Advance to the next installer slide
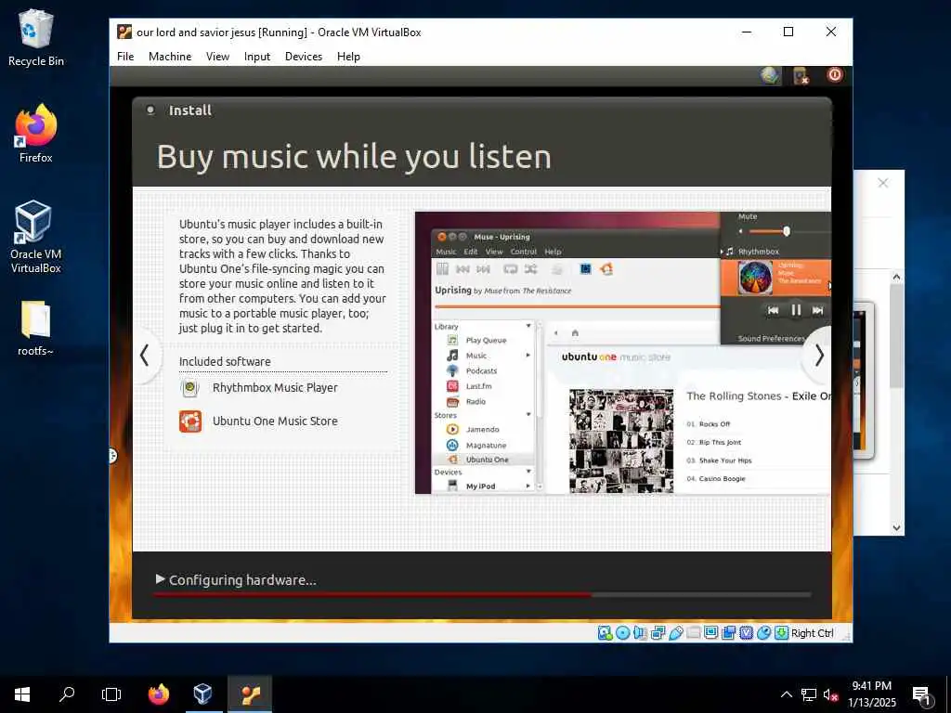 (818, 356)
